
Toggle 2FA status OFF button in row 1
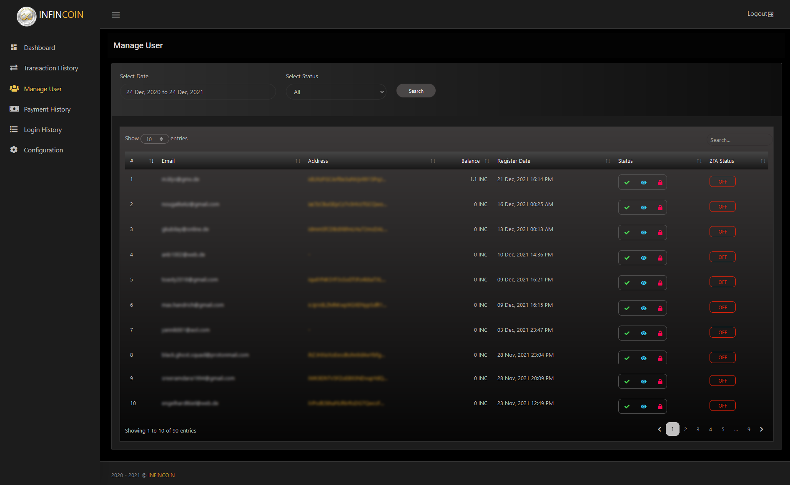click(722, 182)
